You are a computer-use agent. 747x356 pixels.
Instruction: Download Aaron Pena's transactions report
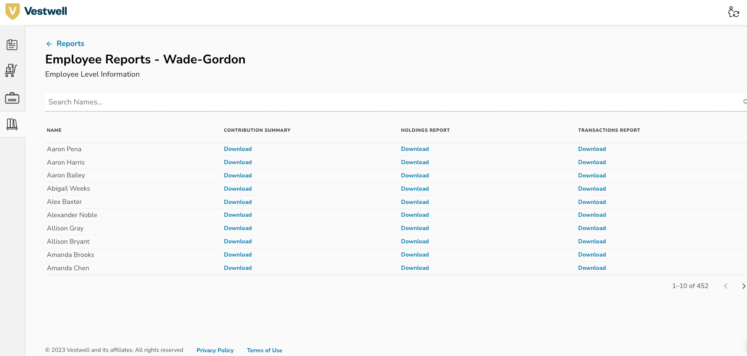tap(592, 149)
